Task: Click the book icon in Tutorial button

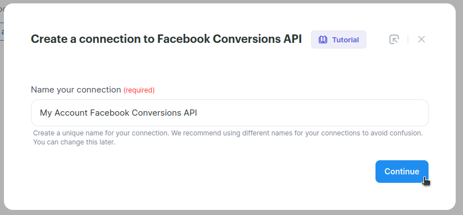Action: tap(323, 40)
